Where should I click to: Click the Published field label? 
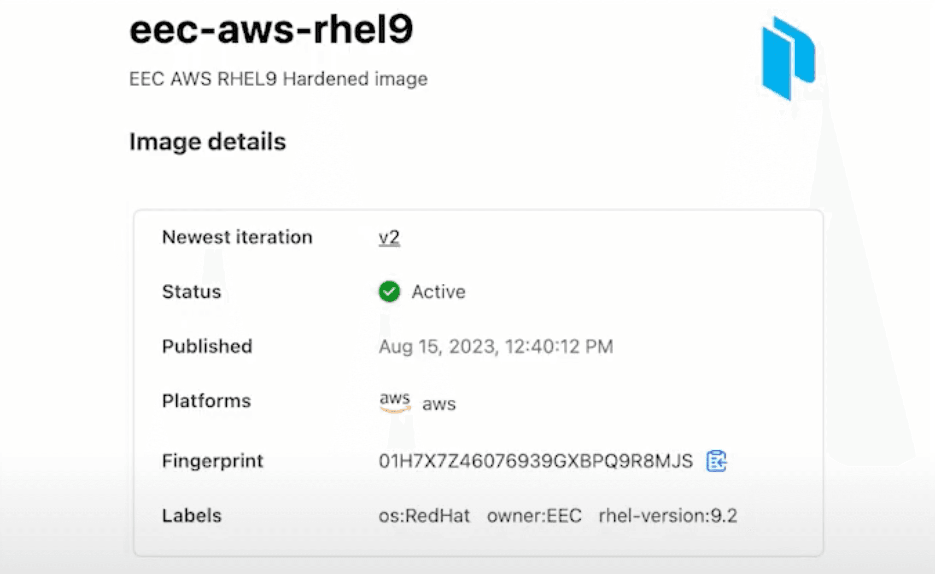click(207, 346)
